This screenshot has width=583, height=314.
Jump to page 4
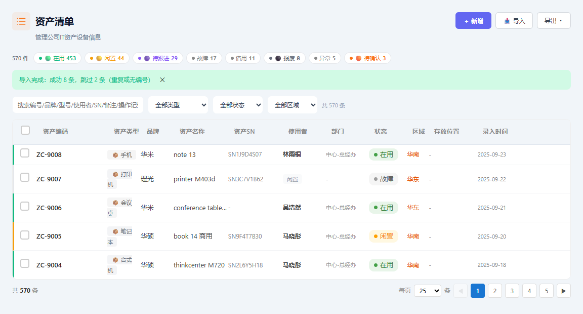(529, 291)
